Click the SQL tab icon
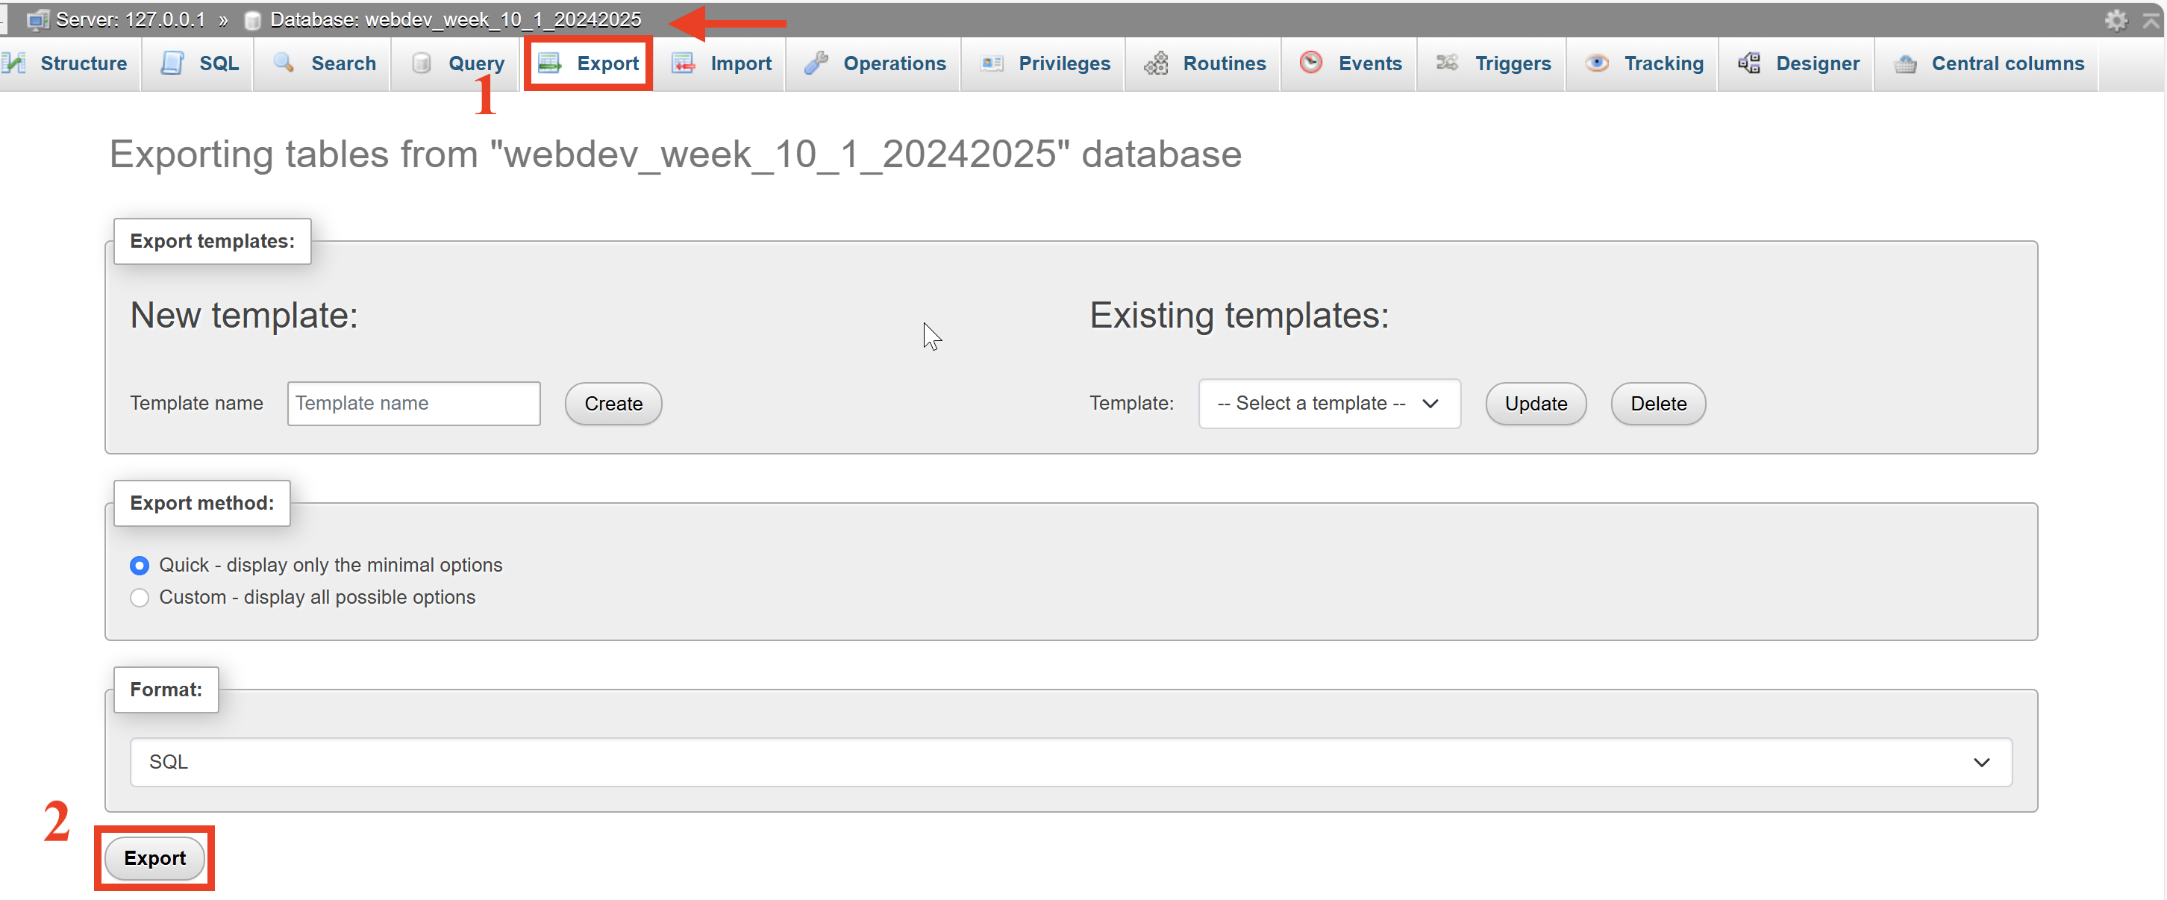 coord(172,63)
